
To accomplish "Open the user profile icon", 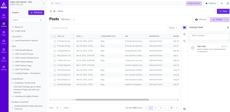I will pos(227,3).
